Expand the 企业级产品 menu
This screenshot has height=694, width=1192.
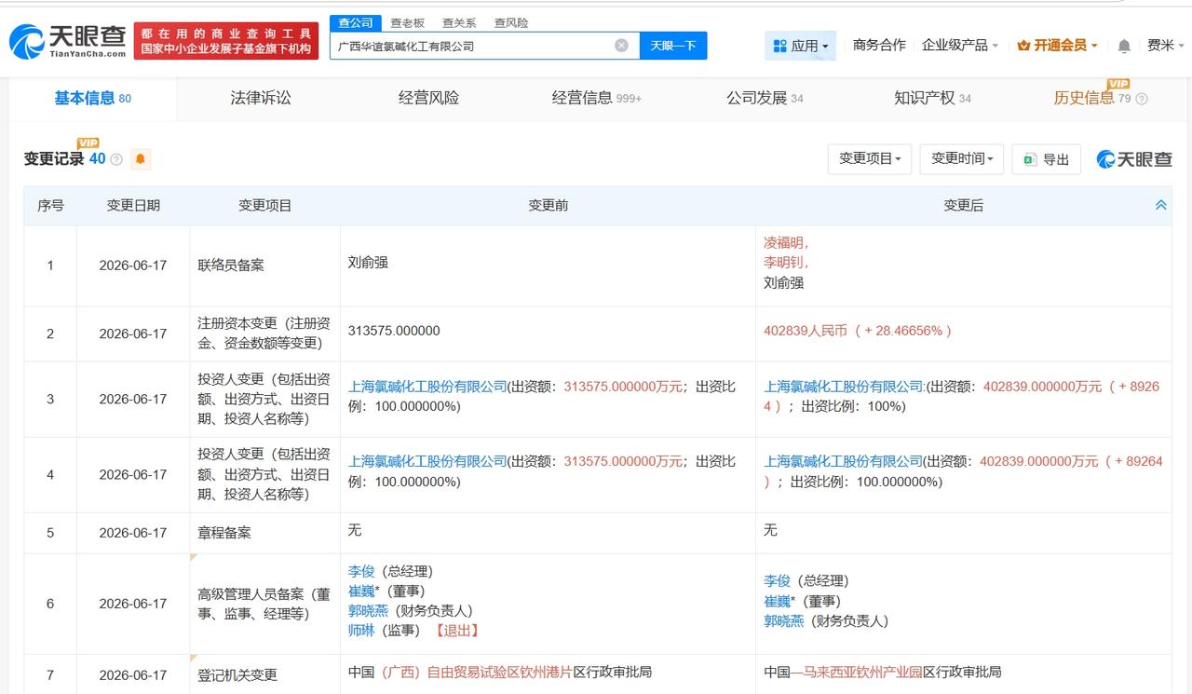click(960, 45)
